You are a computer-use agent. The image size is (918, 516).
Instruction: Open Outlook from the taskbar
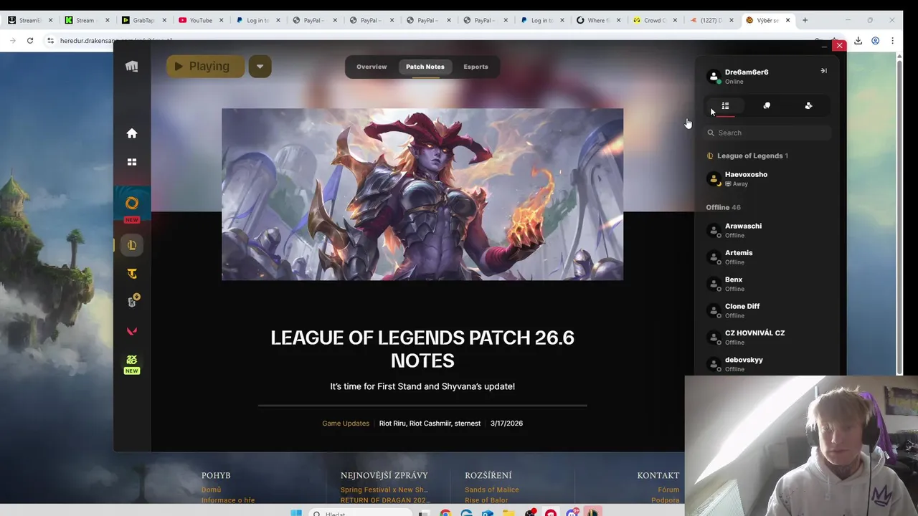click(488, 513)
